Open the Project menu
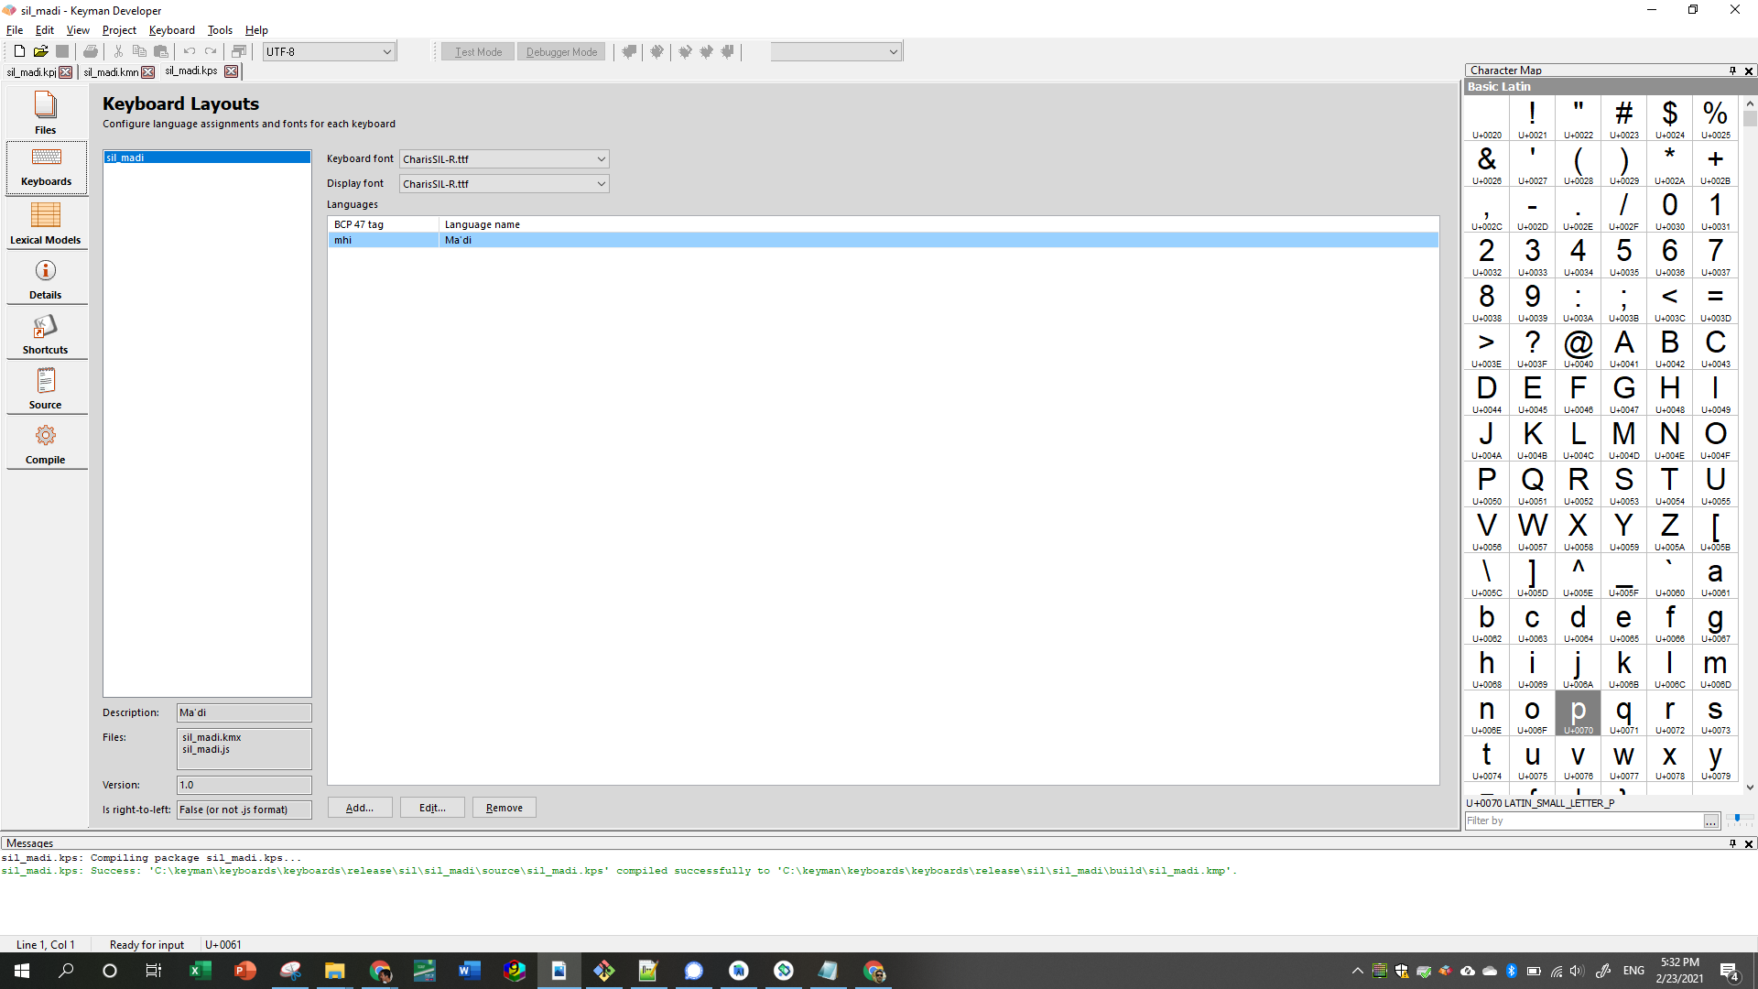This screenshot has width=1758, height=989. pos(119,30)
